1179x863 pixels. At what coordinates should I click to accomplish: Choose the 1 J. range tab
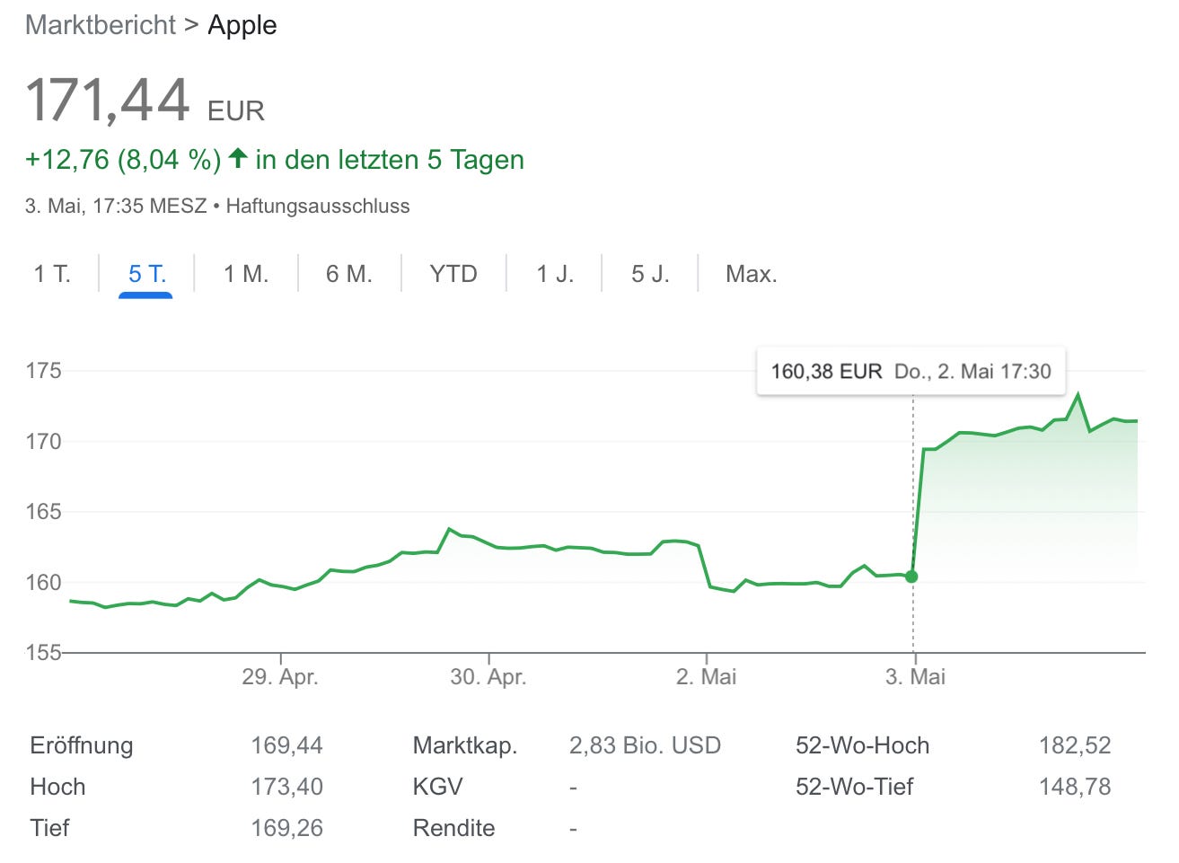(555, 274)
